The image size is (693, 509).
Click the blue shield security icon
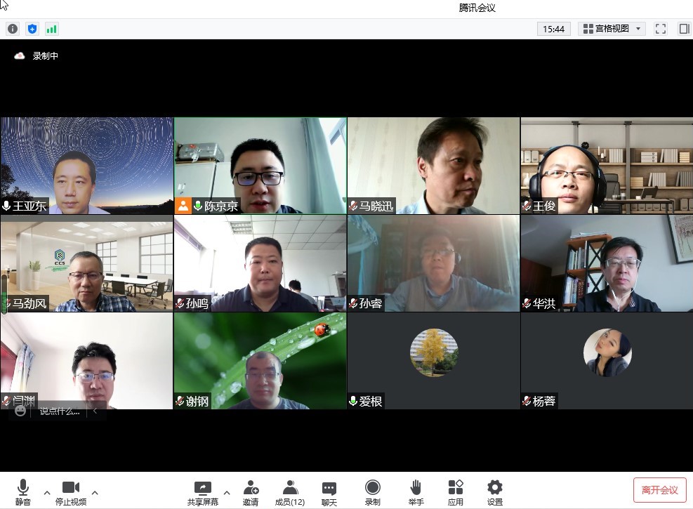(32, 29)
